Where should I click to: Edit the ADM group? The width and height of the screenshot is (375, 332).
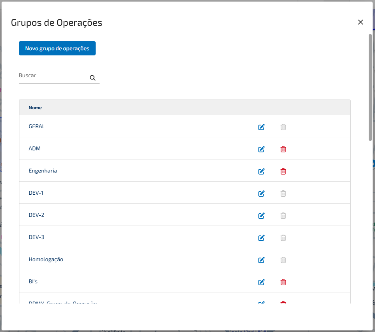pos(262,149)
